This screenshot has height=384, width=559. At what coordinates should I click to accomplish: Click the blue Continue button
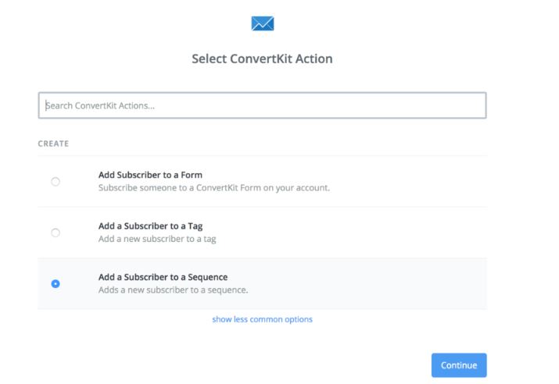(x=459, y=365)
